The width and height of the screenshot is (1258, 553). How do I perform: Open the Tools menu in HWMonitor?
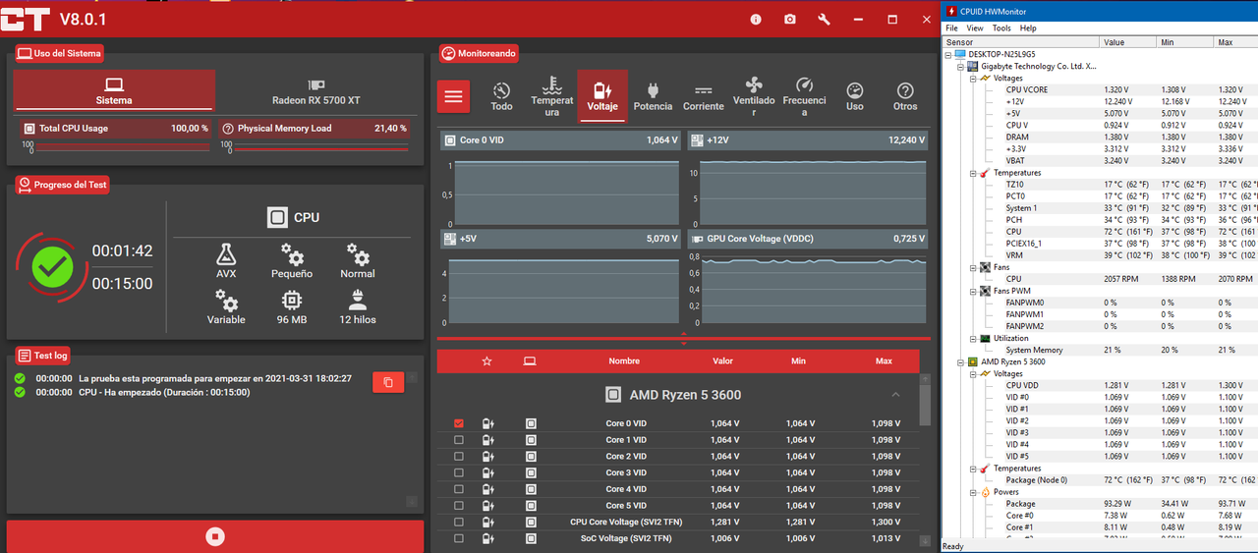point(1001,28)
